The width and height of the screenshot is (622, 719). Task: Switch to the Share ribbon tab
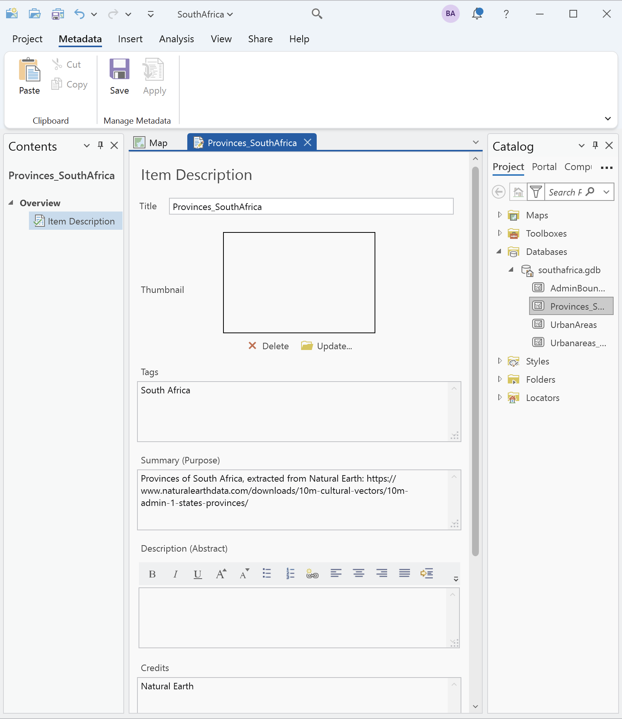pyautogui.click(x=260, y=39)
